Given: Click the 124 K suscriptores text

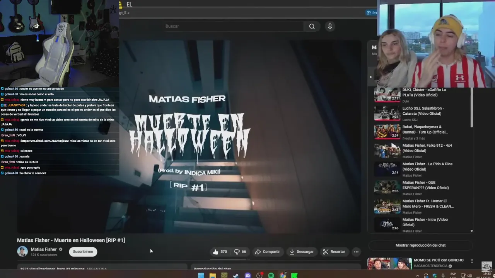Looking at the screenshot, I should pyautogui.click(x=44, y=255).
